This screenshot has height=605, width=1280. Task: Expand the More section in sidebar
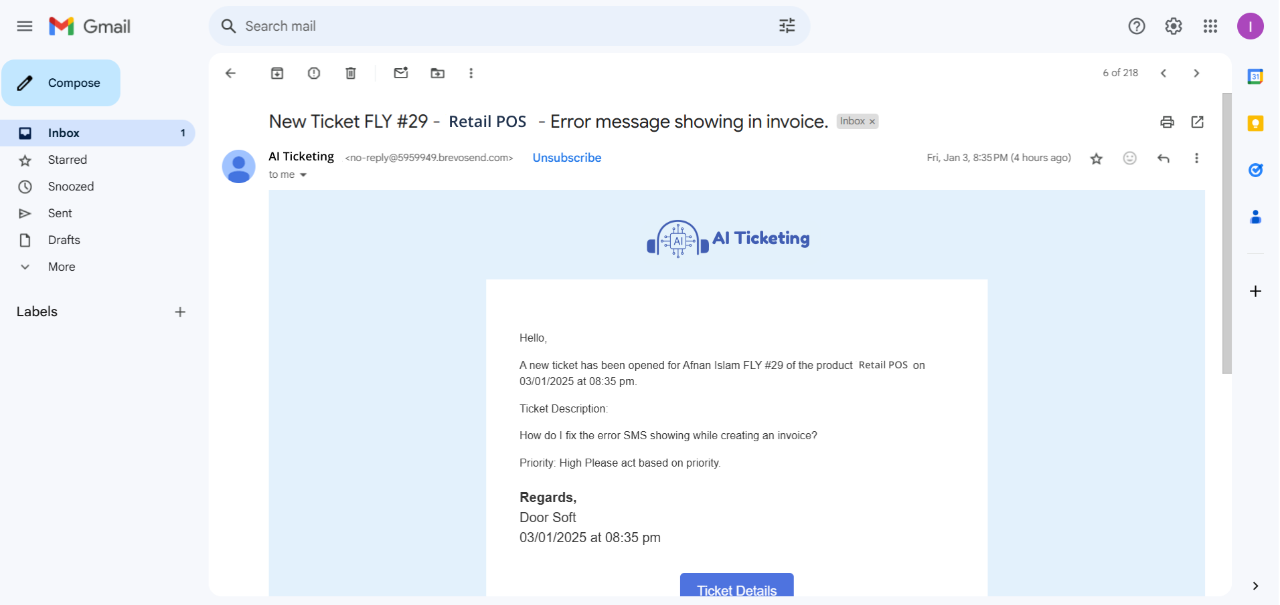tap(62, 267)
